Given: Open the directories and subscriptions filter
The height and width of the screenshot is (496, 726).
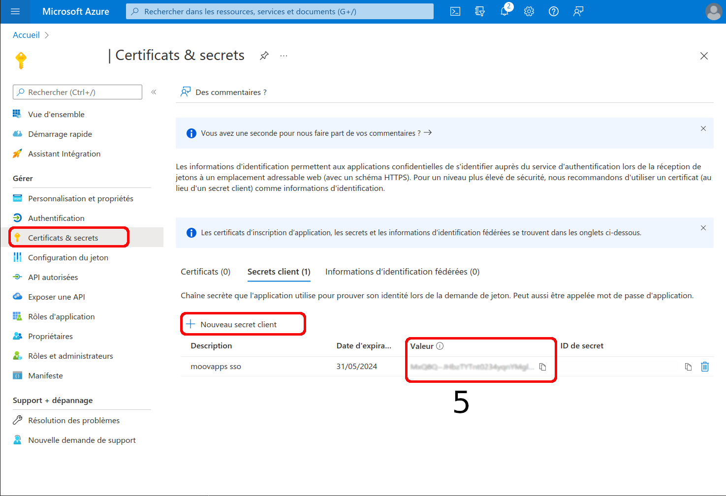Looking at the screenshot, I should tap(480, 11).
